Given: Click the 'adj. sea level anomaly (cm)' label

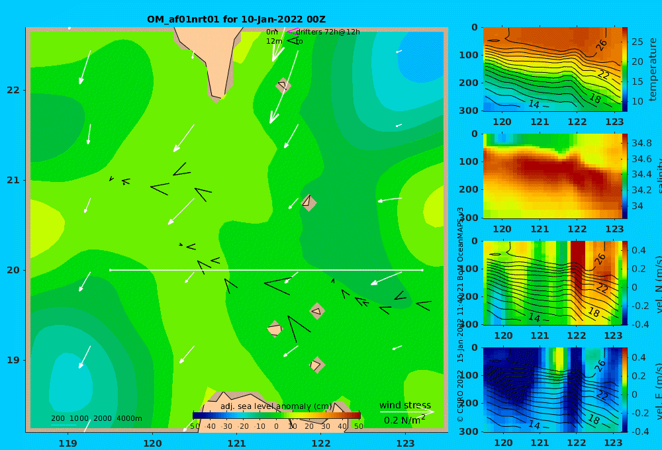Looking at the screenshot, I should [x=277, y=406].
